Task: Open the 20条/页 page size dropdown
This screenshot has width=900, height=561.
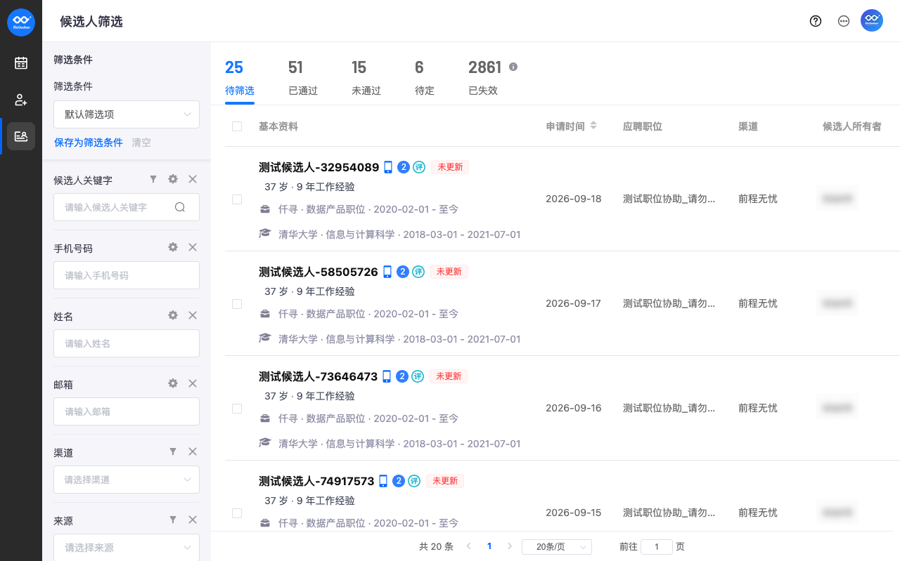Action: pyautogui.click(x=557, y=547)
